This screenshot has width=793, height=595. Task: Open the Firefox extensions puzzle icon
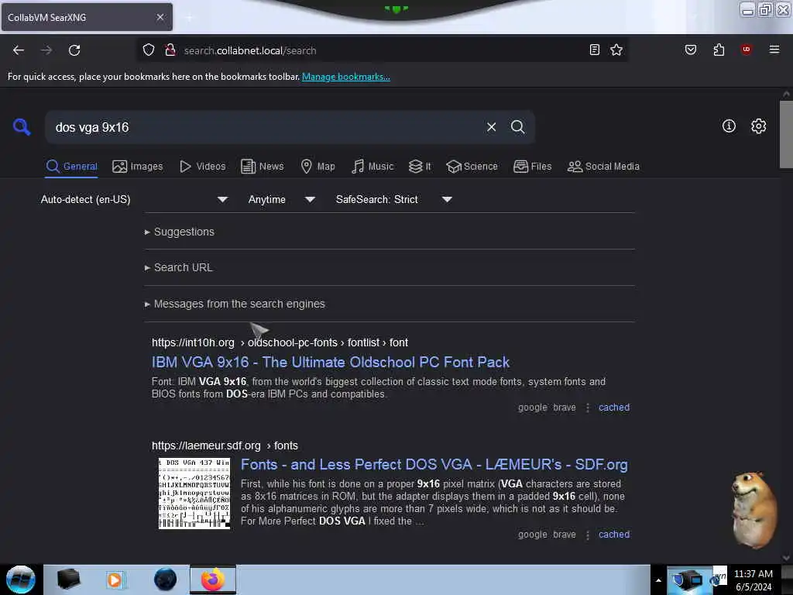click(x=719, y=50)
